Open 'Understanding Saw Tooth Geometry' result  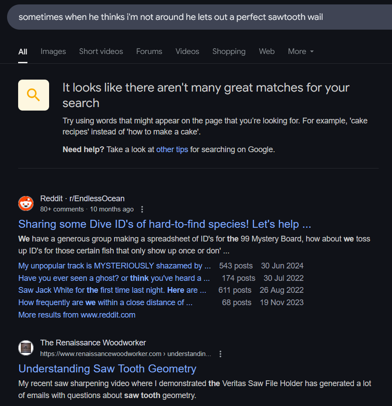pyautogui.click(x=107, y=369)
